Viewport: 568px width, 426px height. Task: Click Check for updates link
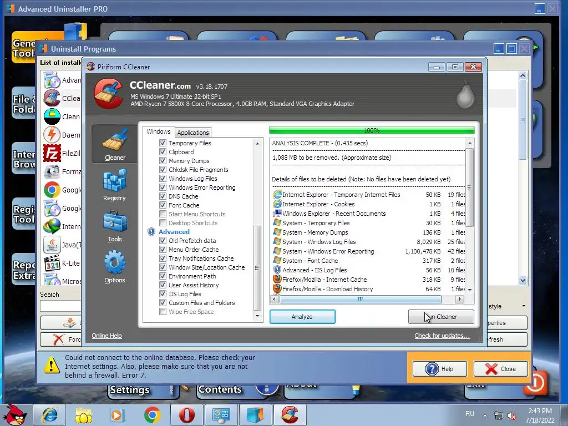[442, 336]
